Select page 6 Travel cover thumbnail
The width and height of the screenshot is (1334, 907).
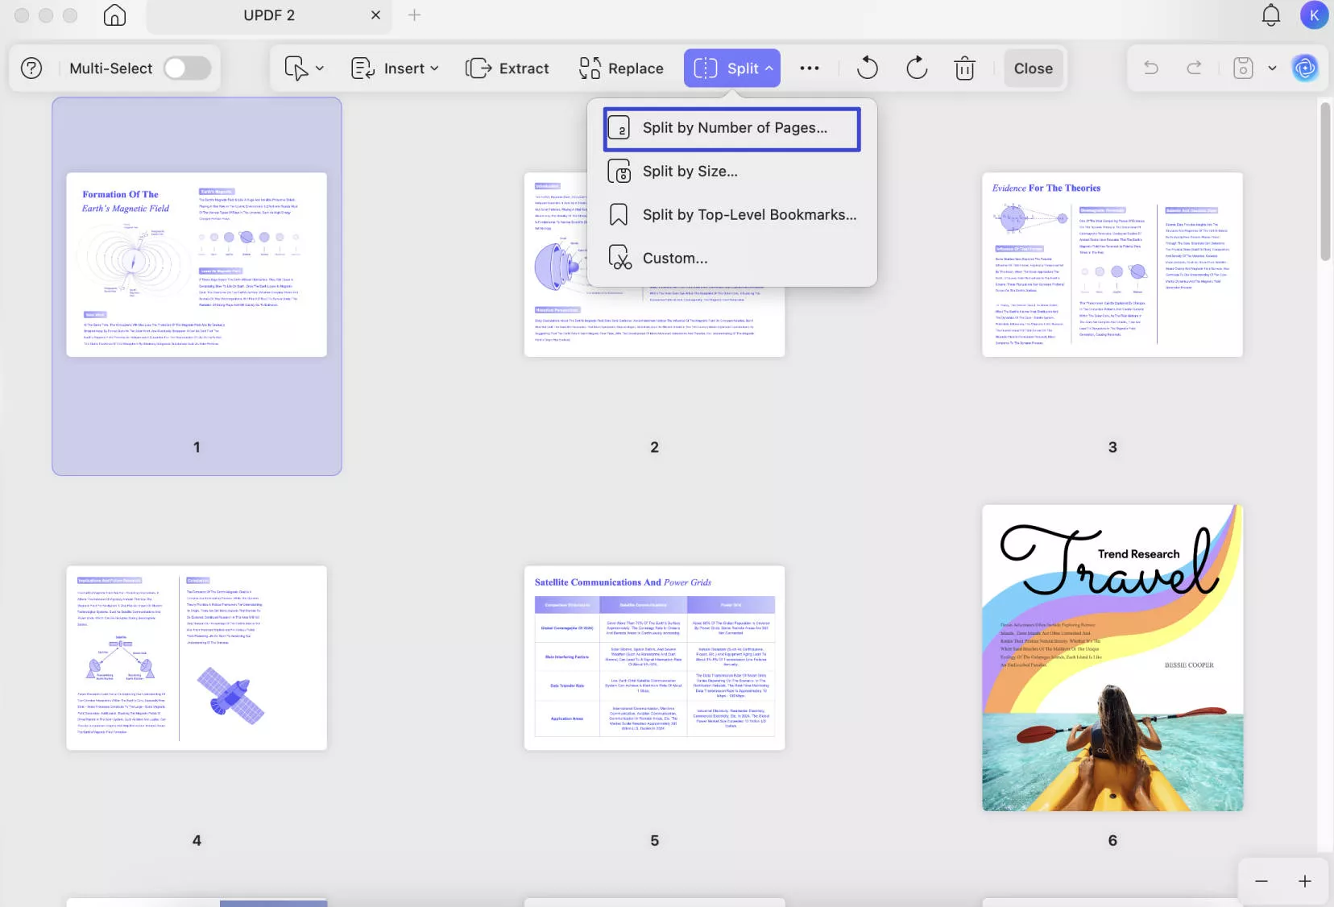click(x=1112, y=657)
